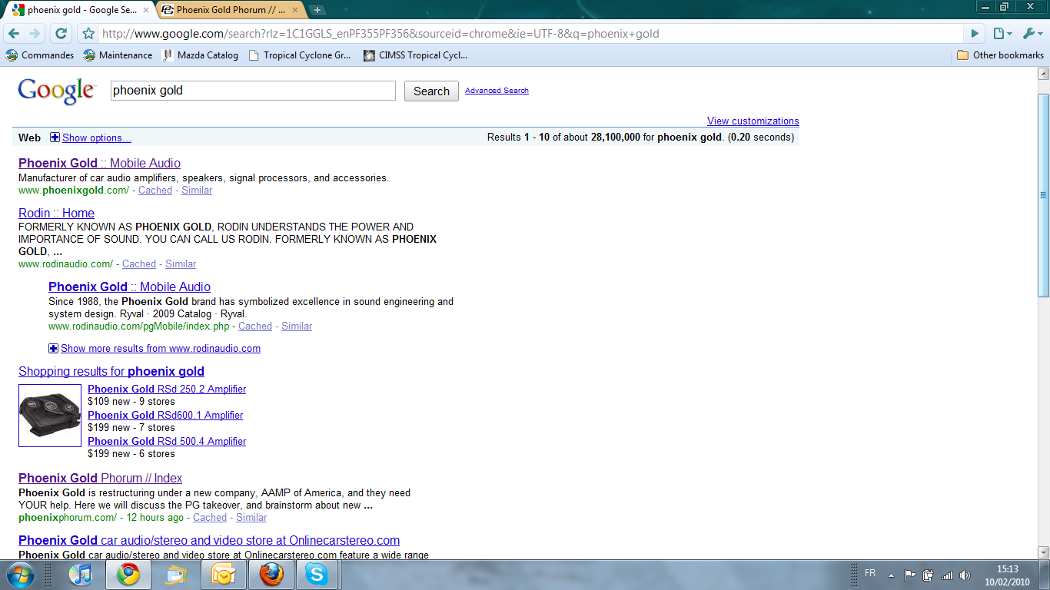Open the indented Phoenix Gold :: Mobile Audio result

pyautogui.click(x=129, y=287)
